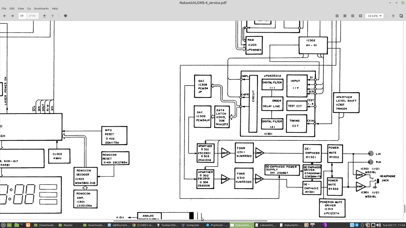The image size is (406, 228).
Task: Switch to the Chrome NEC's tab window
Action: (x=143, y=225)
